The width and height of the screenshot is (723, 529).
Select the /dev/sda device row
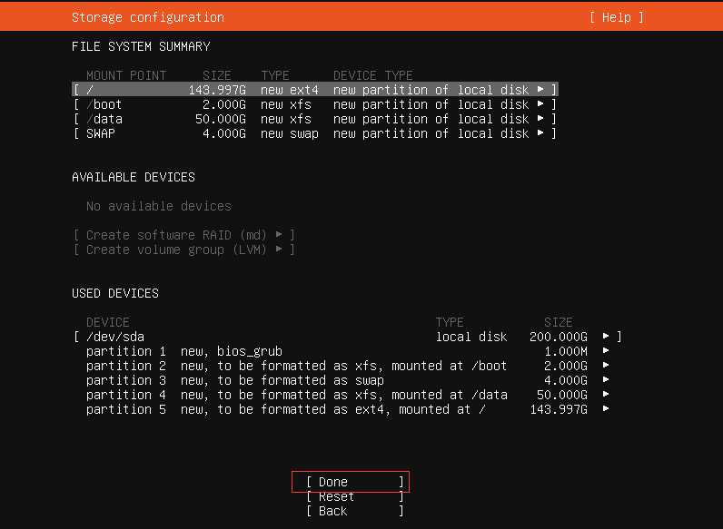coord(347,337)
